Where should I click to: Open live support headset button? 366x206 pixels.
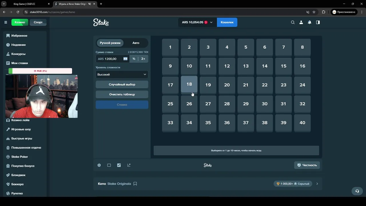click(x=357, y=191)
